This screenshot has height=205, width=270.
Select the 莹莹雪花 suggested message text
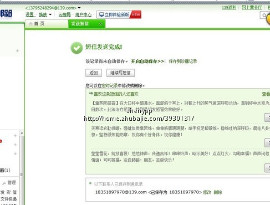[180, 157]
